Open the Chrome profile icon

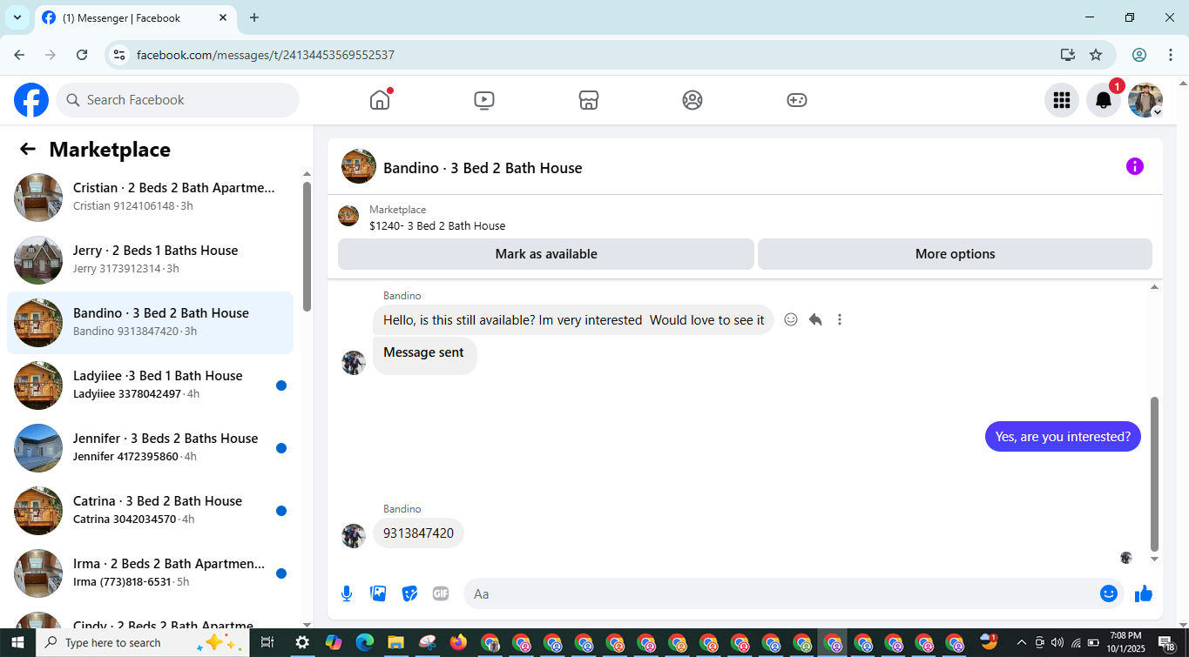1139,55
